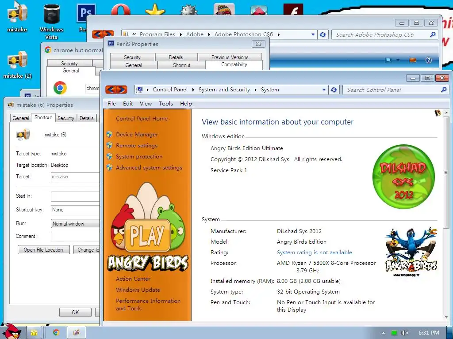Open Device Manager link
Screen dimensions: 453x339
pyautogui.click(x=137, y=134)
